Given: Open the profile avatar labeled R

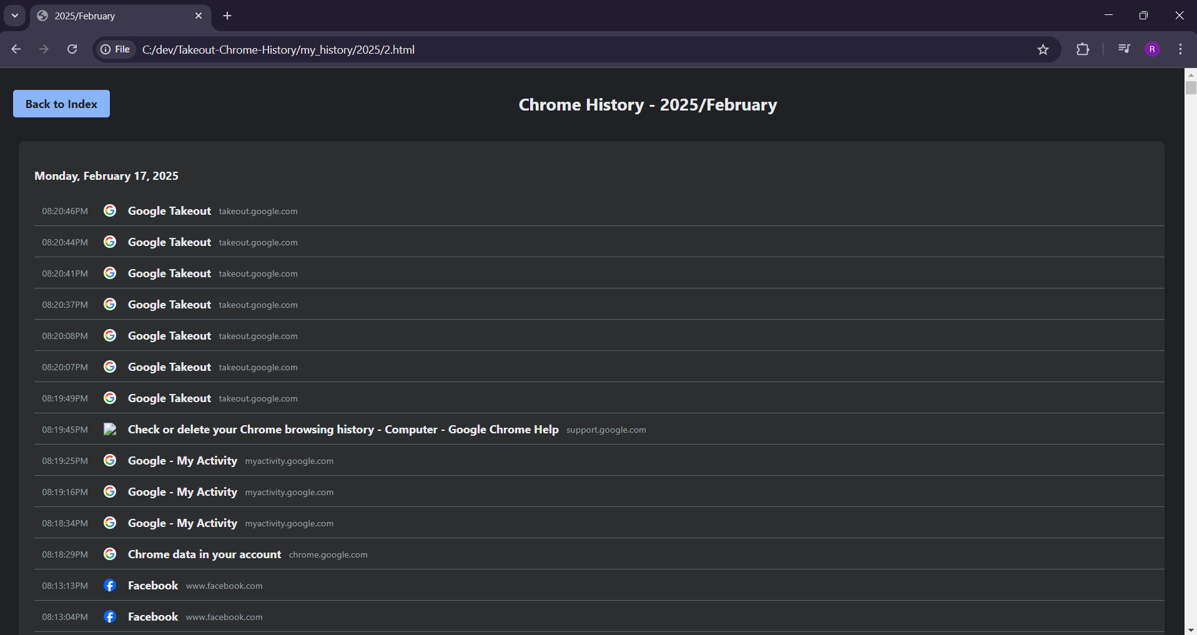Looking at the screenshot, I should pyautogui.click(x=1152, y=49).
